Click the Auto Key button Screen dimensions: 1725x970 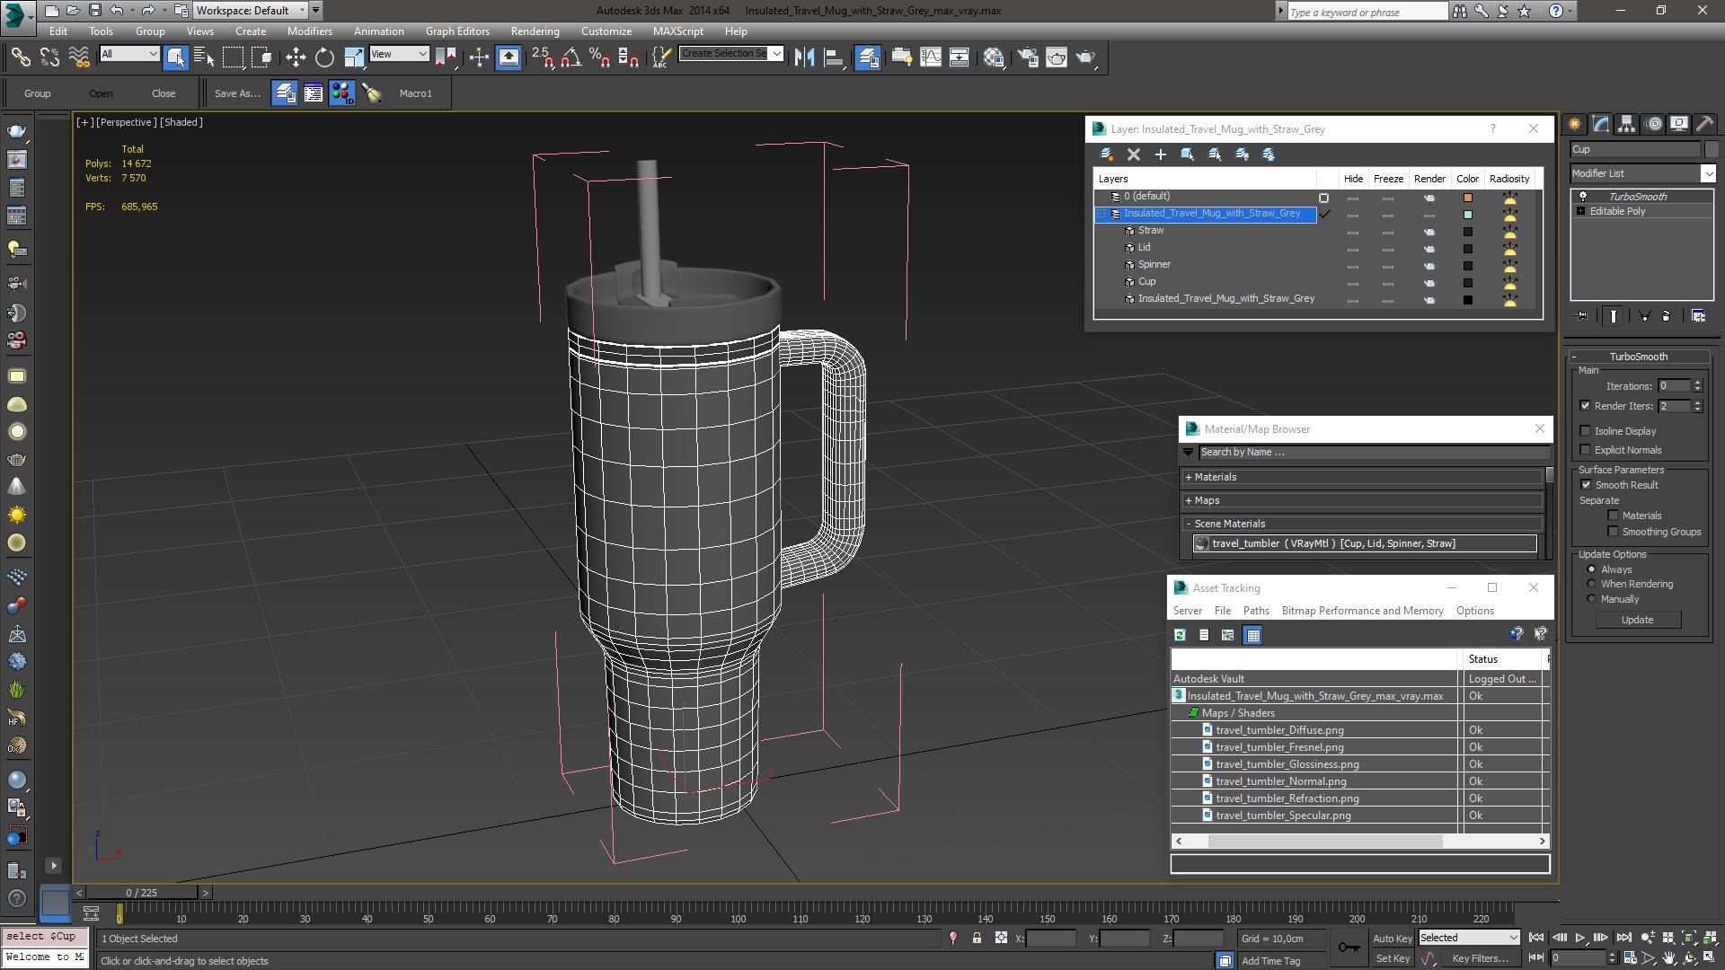1392,939
